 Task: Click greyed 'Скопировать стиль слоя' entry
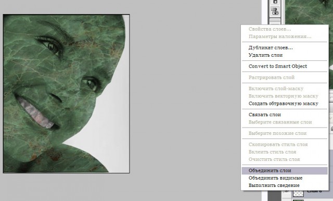(x=285, y=144)
